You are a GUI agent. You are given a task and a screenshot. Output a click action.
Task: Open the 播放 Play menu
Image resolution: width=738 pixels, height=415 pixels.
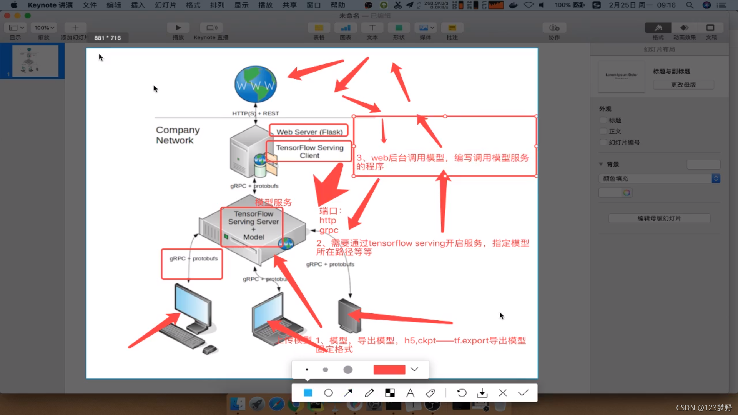click(x=266, y=5)
